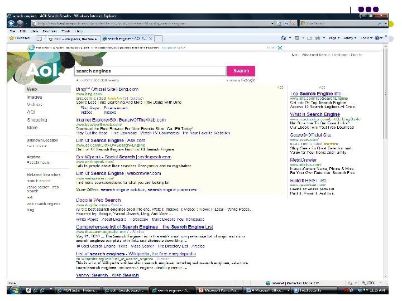Click the red Stop loading icon
This screenshot has height=301, width=402.
[x=294, y=23]
